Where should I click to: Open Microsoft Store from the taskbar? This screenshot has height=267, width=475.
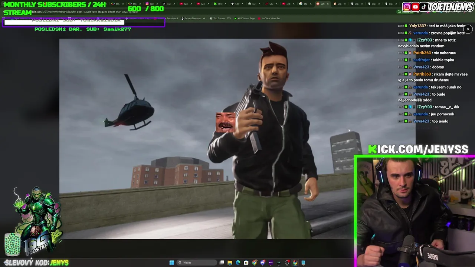[x=246, y=263]
